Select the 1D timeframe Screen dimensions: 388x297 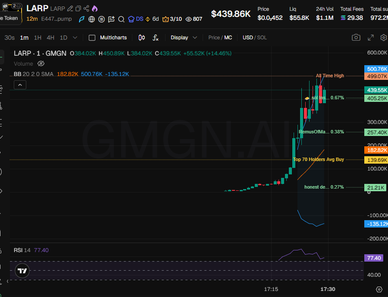64,38
